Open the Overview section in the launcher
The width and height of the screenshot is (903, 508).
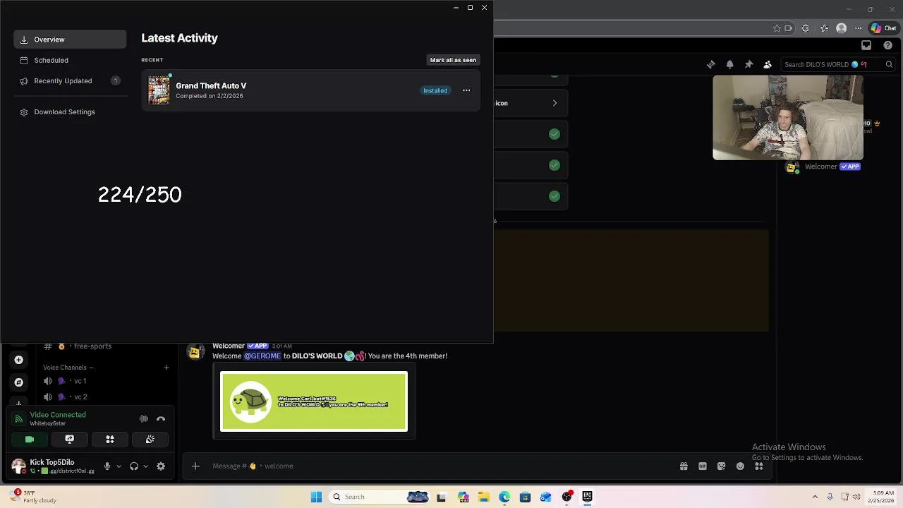click(x=70, y=40)
